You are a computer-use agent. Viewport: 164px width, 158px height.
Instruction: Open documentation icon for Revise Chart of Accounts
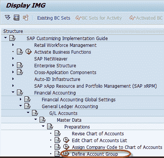[58, 133]
